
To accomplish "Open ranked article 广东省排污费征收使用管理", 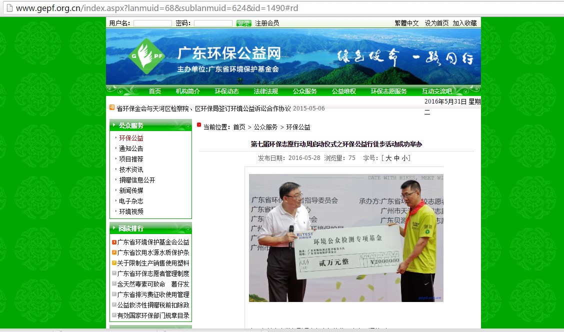I will (153, 294).
